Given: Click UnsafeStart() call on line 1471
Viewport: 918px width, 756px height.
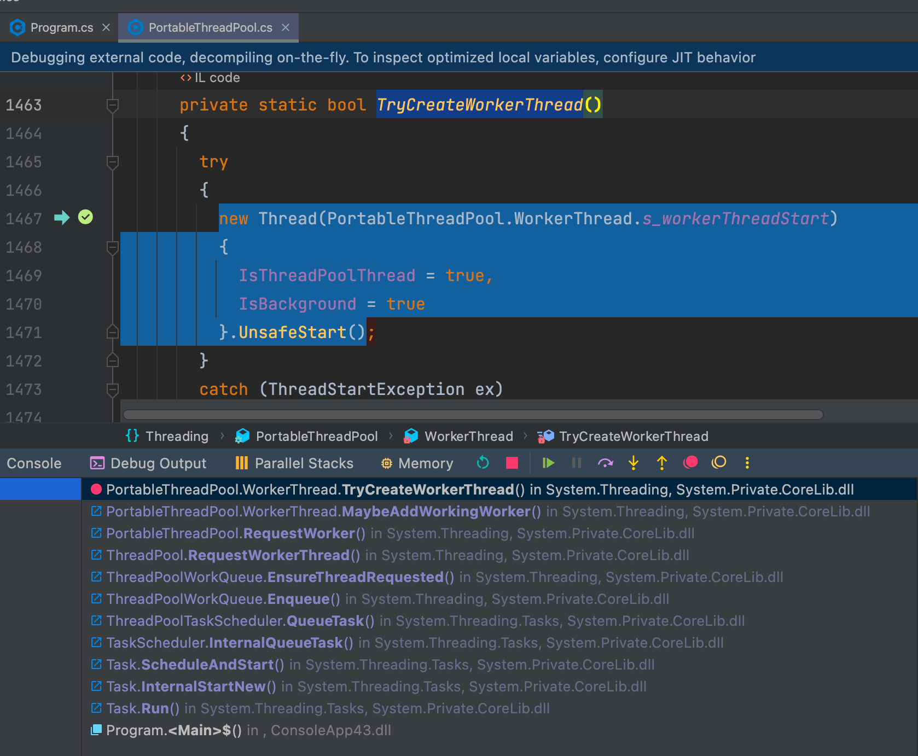Looking at the screenshot, I should pyautogui.click(x=301, y=332).
